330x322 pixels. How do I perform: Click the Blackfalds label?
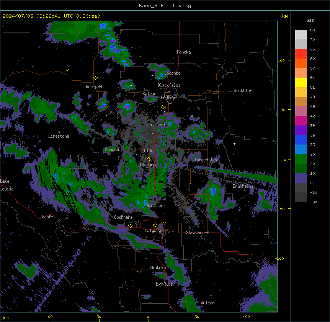point(169,85)
